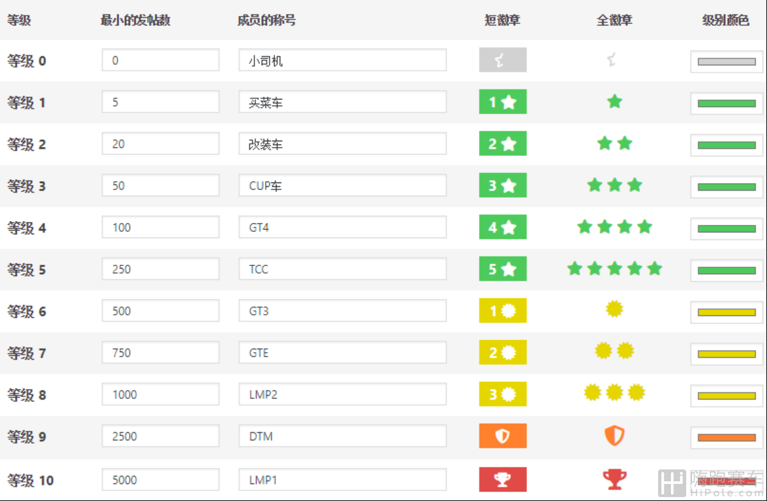Open the yellow color swatch for 等级 6

point(726,312)
